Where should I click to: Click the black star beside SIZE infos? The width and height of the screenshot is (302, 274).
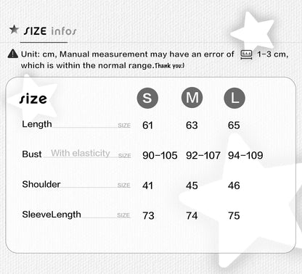pos(14,30)
